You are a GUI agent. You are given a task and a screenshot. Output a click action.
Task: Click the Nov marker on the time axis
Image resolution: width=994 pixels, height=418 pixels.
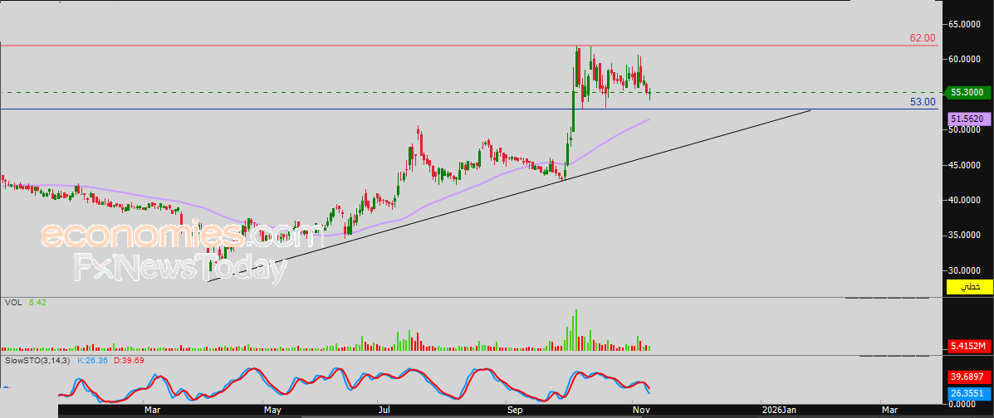coord(639,410)
